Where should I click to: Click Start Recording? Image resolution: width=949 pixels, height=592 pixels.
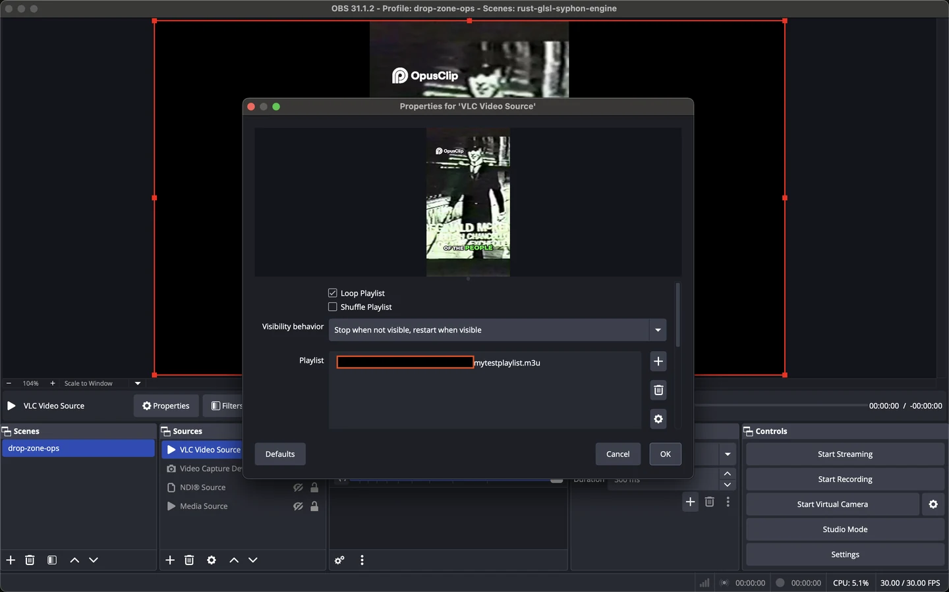(845, 479)
